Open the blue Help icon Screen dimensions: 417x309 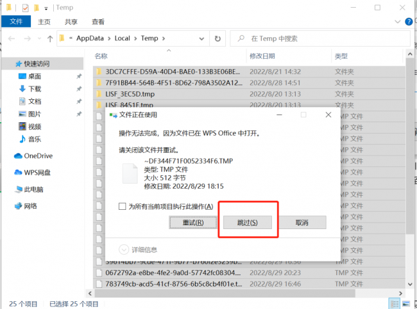409,22
